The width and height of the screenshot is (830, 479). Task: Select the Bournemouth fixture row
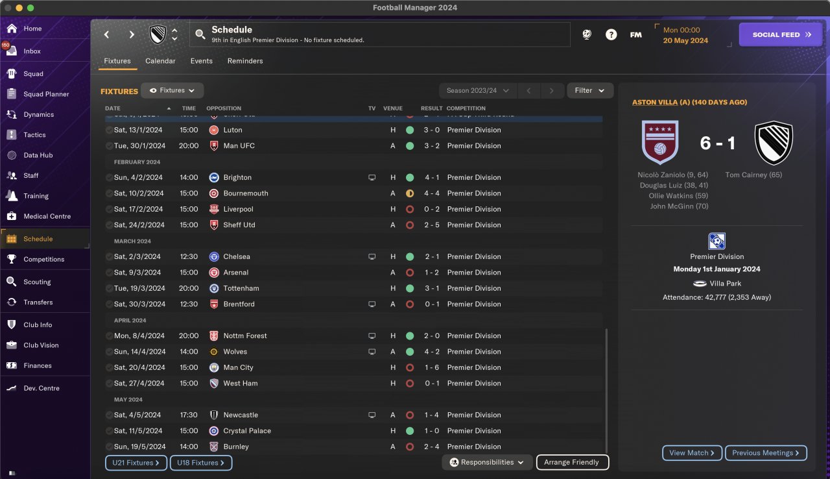[x=353, y=193]
